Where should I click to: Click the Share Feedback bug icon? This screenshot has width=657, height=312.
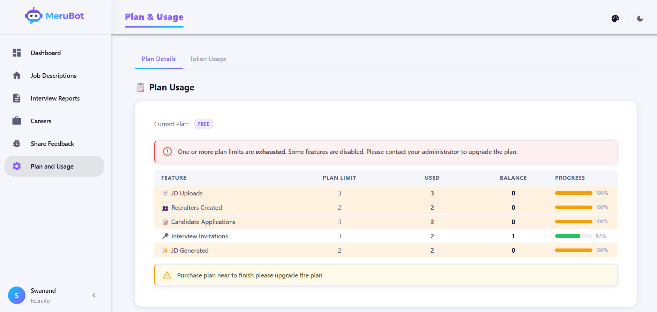click(x=17, y=143)
